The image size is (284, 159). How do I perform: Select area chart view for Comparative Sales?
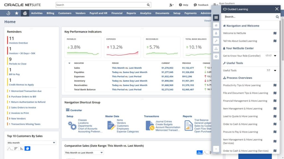199,152
